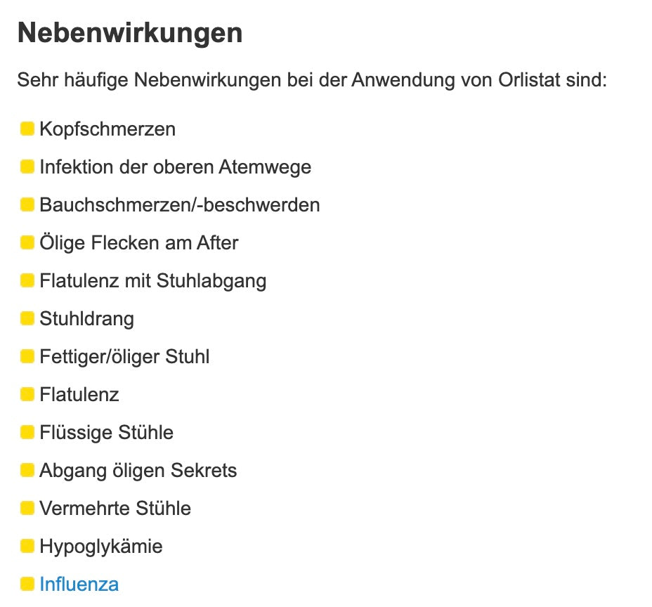Click the Bauchschmerzen/-beschwerden list entry
This screenshot has height=607, width=652.
coord(179,204)
